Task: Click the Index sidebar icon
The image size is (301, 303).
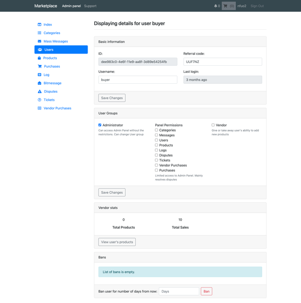Action: click(x=39, y=25)
